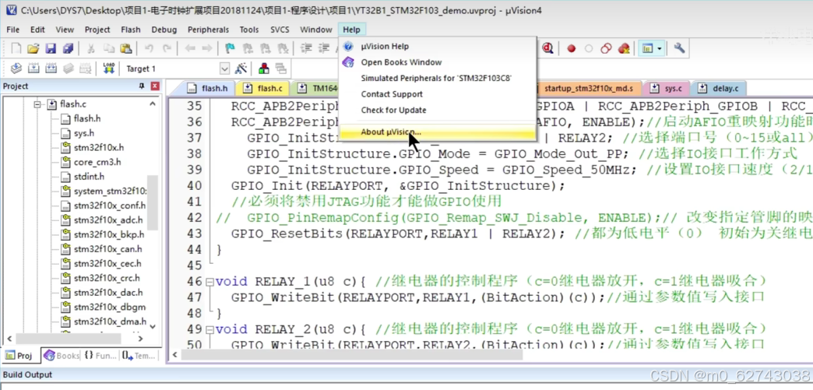The height and width of the screenshot is (390, 813).
Task: Collapse code fold at RELAY_1 function
Action: coord(209,283)
